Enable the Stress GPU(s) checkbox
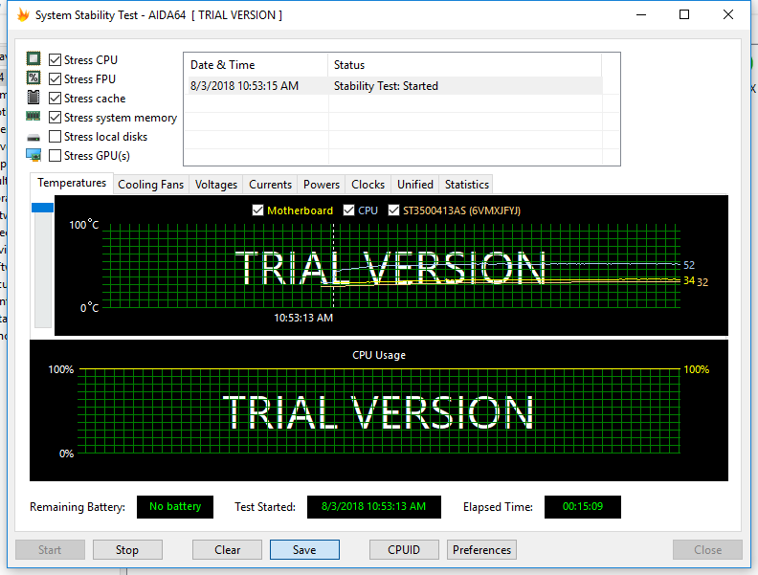This screenshot has height=575, width=758. [x=56, y=156]
